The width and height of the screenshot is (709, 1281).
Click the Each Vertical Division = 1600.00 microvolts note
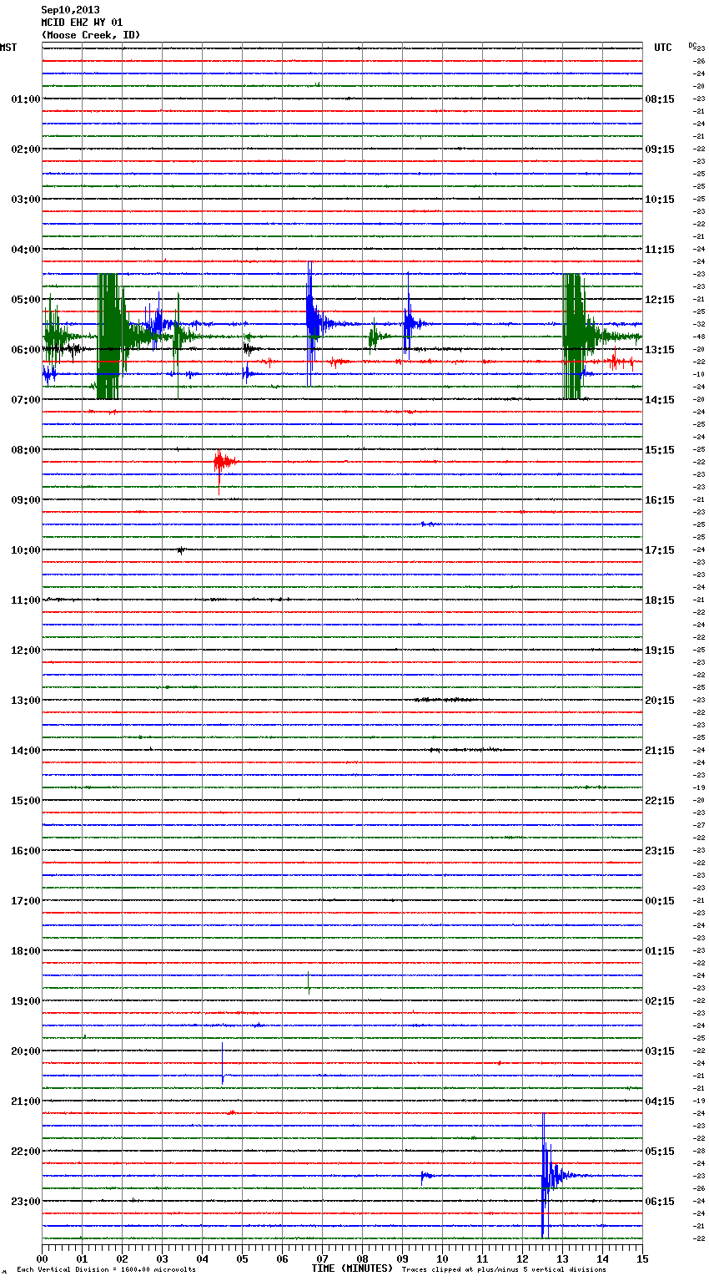coord(106,1269)
